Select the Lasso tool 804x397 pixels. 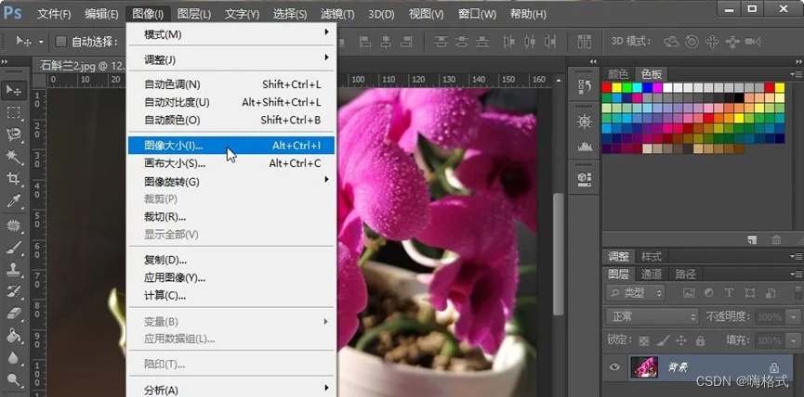click(14, 134)
